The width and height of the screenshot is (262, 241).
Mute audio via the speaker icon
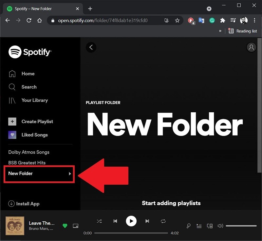220,226
